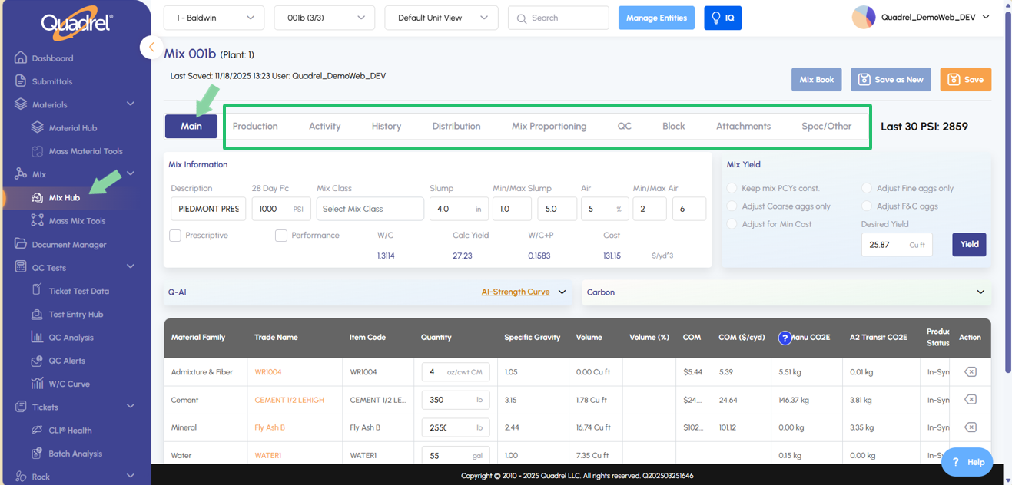Screen dimensions: 1012x485
Task: Delete the Fly Ash B row
Action: click(971, 427)
